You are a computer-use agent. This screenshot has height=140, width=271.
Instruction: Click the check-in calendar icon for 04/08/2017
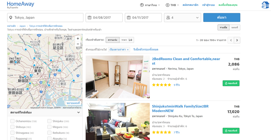pyautogui.click(x=90, y=18)
